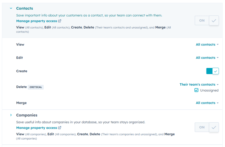Viewport: 225px width, 147px height.
Task: Open Manage property access link under Companies
Action: coord(37,128)
